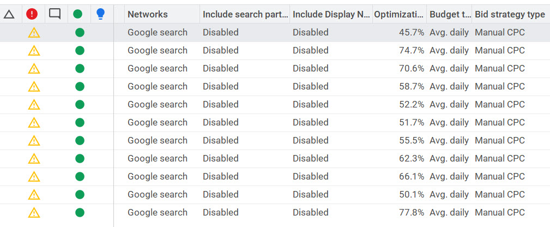
Task: Click the Include Display Network column header
Action: pyautogui.click(x=331, y=15)
